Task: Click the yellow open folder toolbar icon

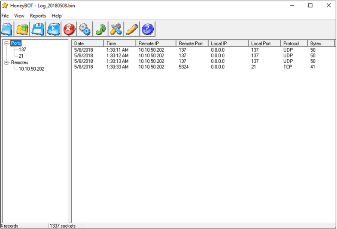Action: point(23,29)
